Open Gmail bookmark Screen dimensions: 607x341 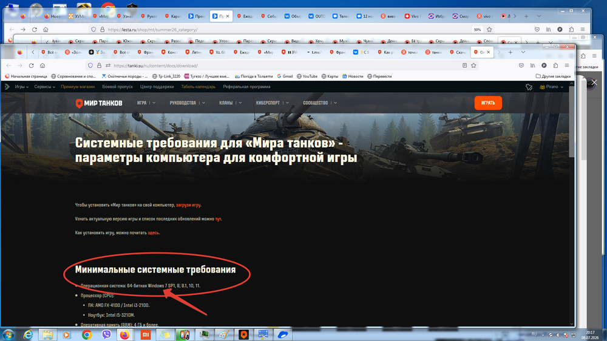285,76
